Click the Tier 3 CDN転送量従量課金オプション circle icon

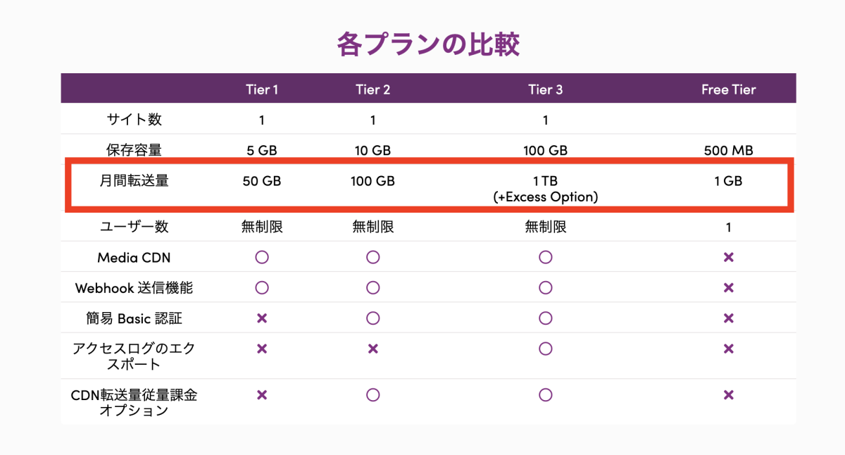coord(545,395)
